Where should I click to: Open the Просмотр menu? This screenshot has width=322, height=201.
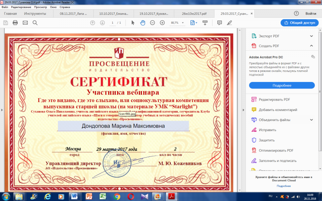[x=41, y=7]
